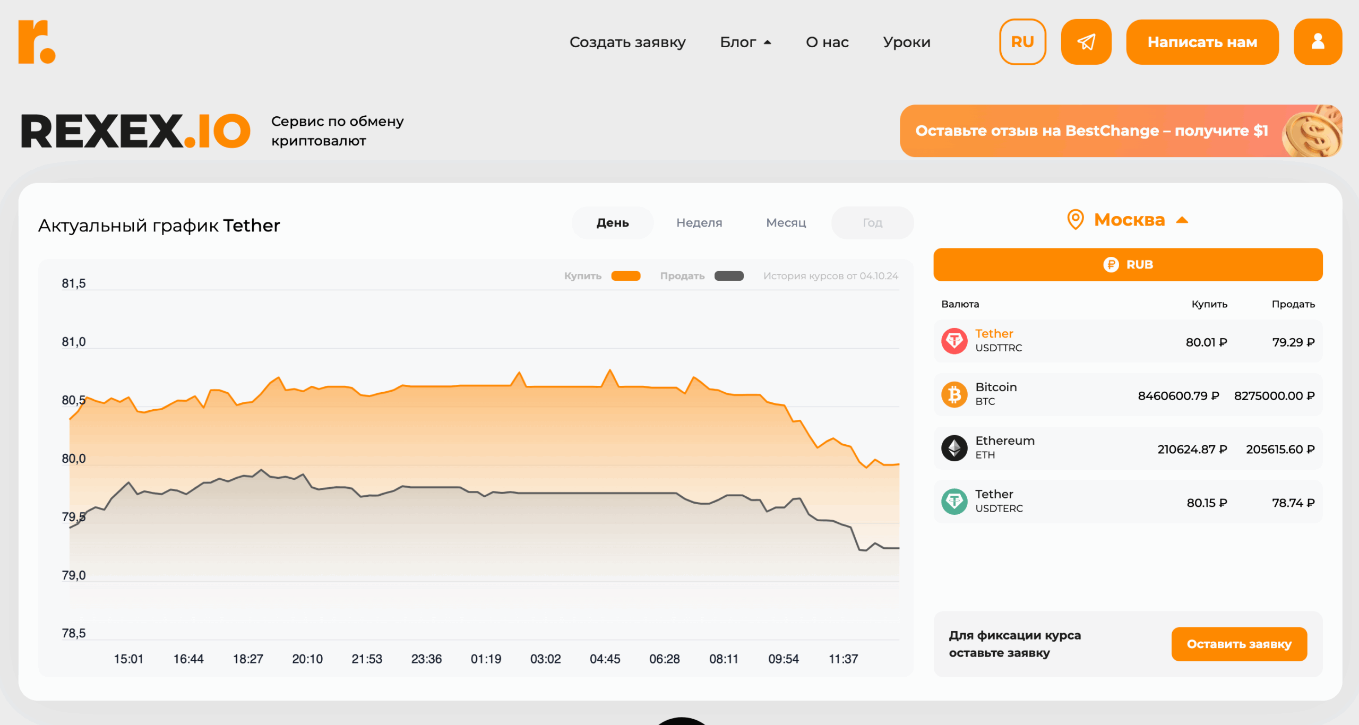This screenshot has height=725, width=1359.
Task: Click the Купить table column header
Action: coord(1209,304)
